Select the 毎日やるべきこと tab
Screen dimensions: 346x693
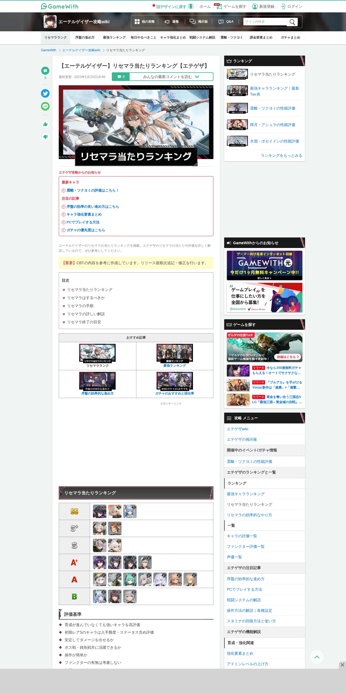(144, 38)
